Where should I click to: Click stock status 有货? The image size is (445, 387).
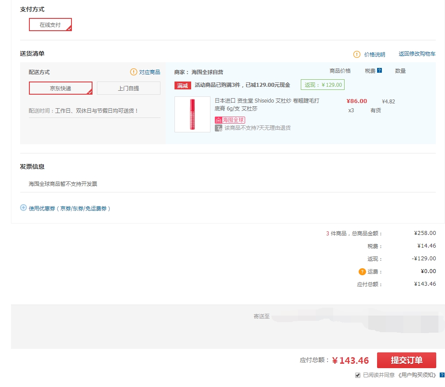375,110
